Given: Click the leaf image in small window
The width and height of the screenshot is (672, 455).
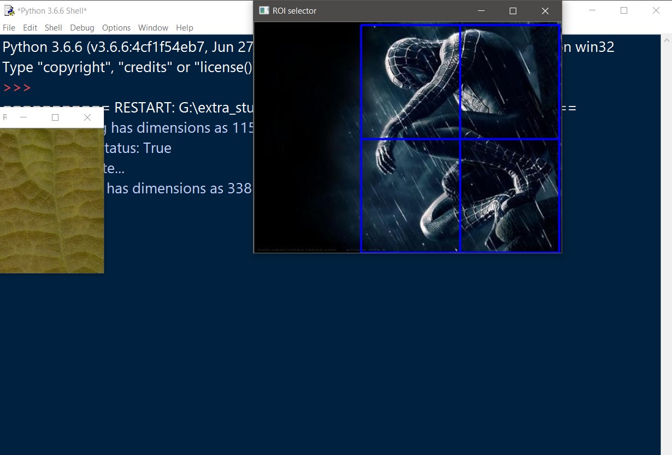Looking at the screenshot, I should (52, 200).
